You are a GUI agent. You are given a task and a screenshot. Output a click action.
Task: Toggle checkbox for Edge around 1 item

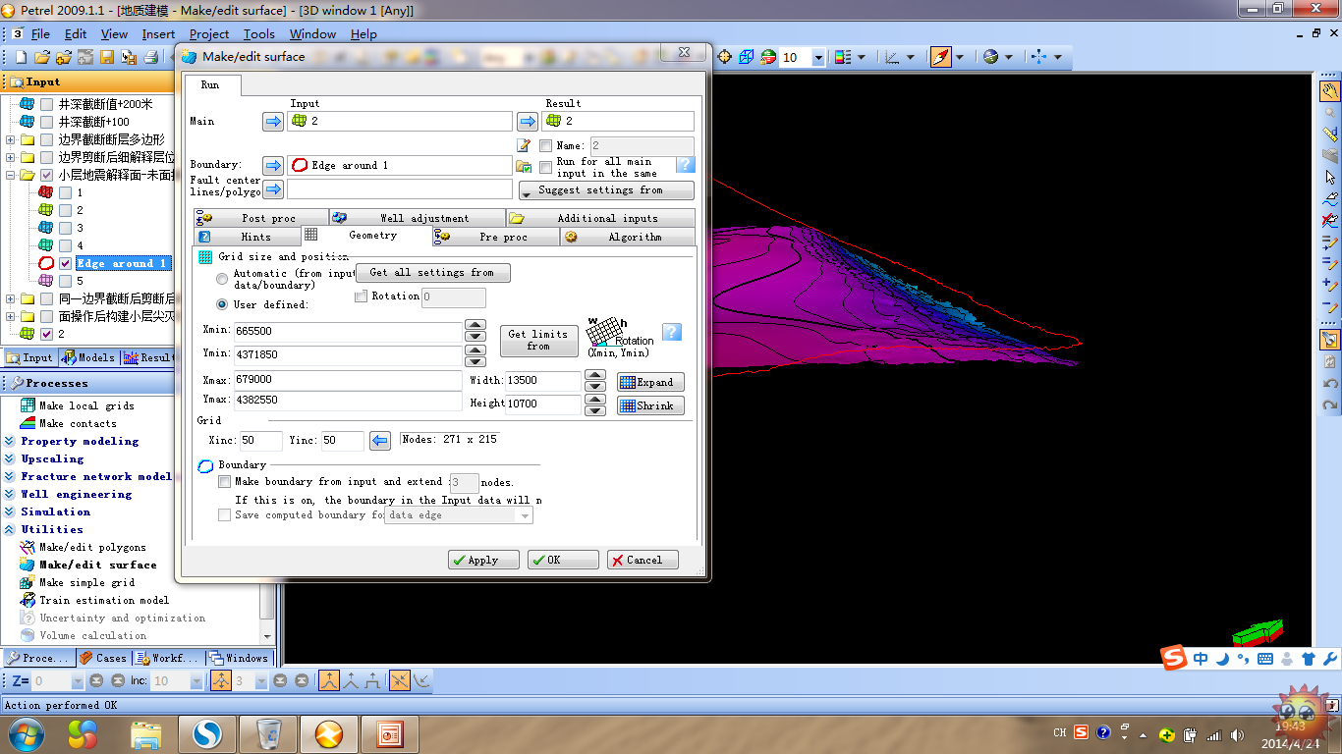[65, 263]
